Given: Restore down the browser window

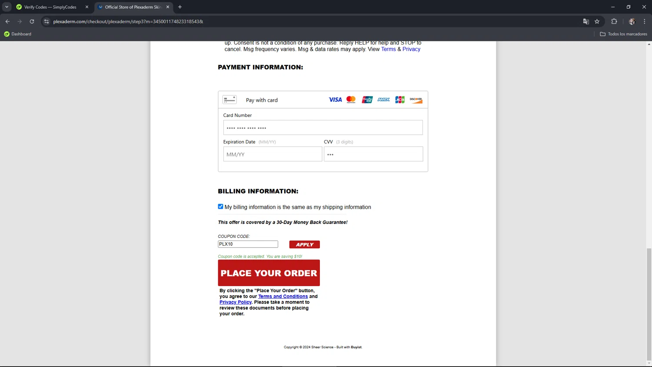Looking at the screenshot, I should (x=629, y=7).
